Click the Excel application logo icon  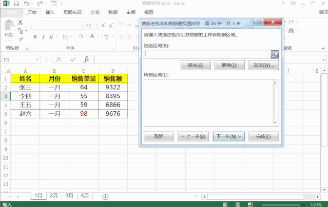pos(6,4)
